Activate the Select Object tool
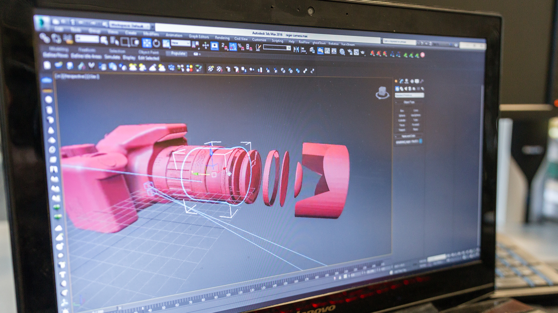Image resolution: width=558 pixels, height=313 pixels. 104,41
